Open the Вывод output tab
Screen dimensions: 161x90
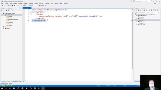pyautogui.click(x=11, y=83)
